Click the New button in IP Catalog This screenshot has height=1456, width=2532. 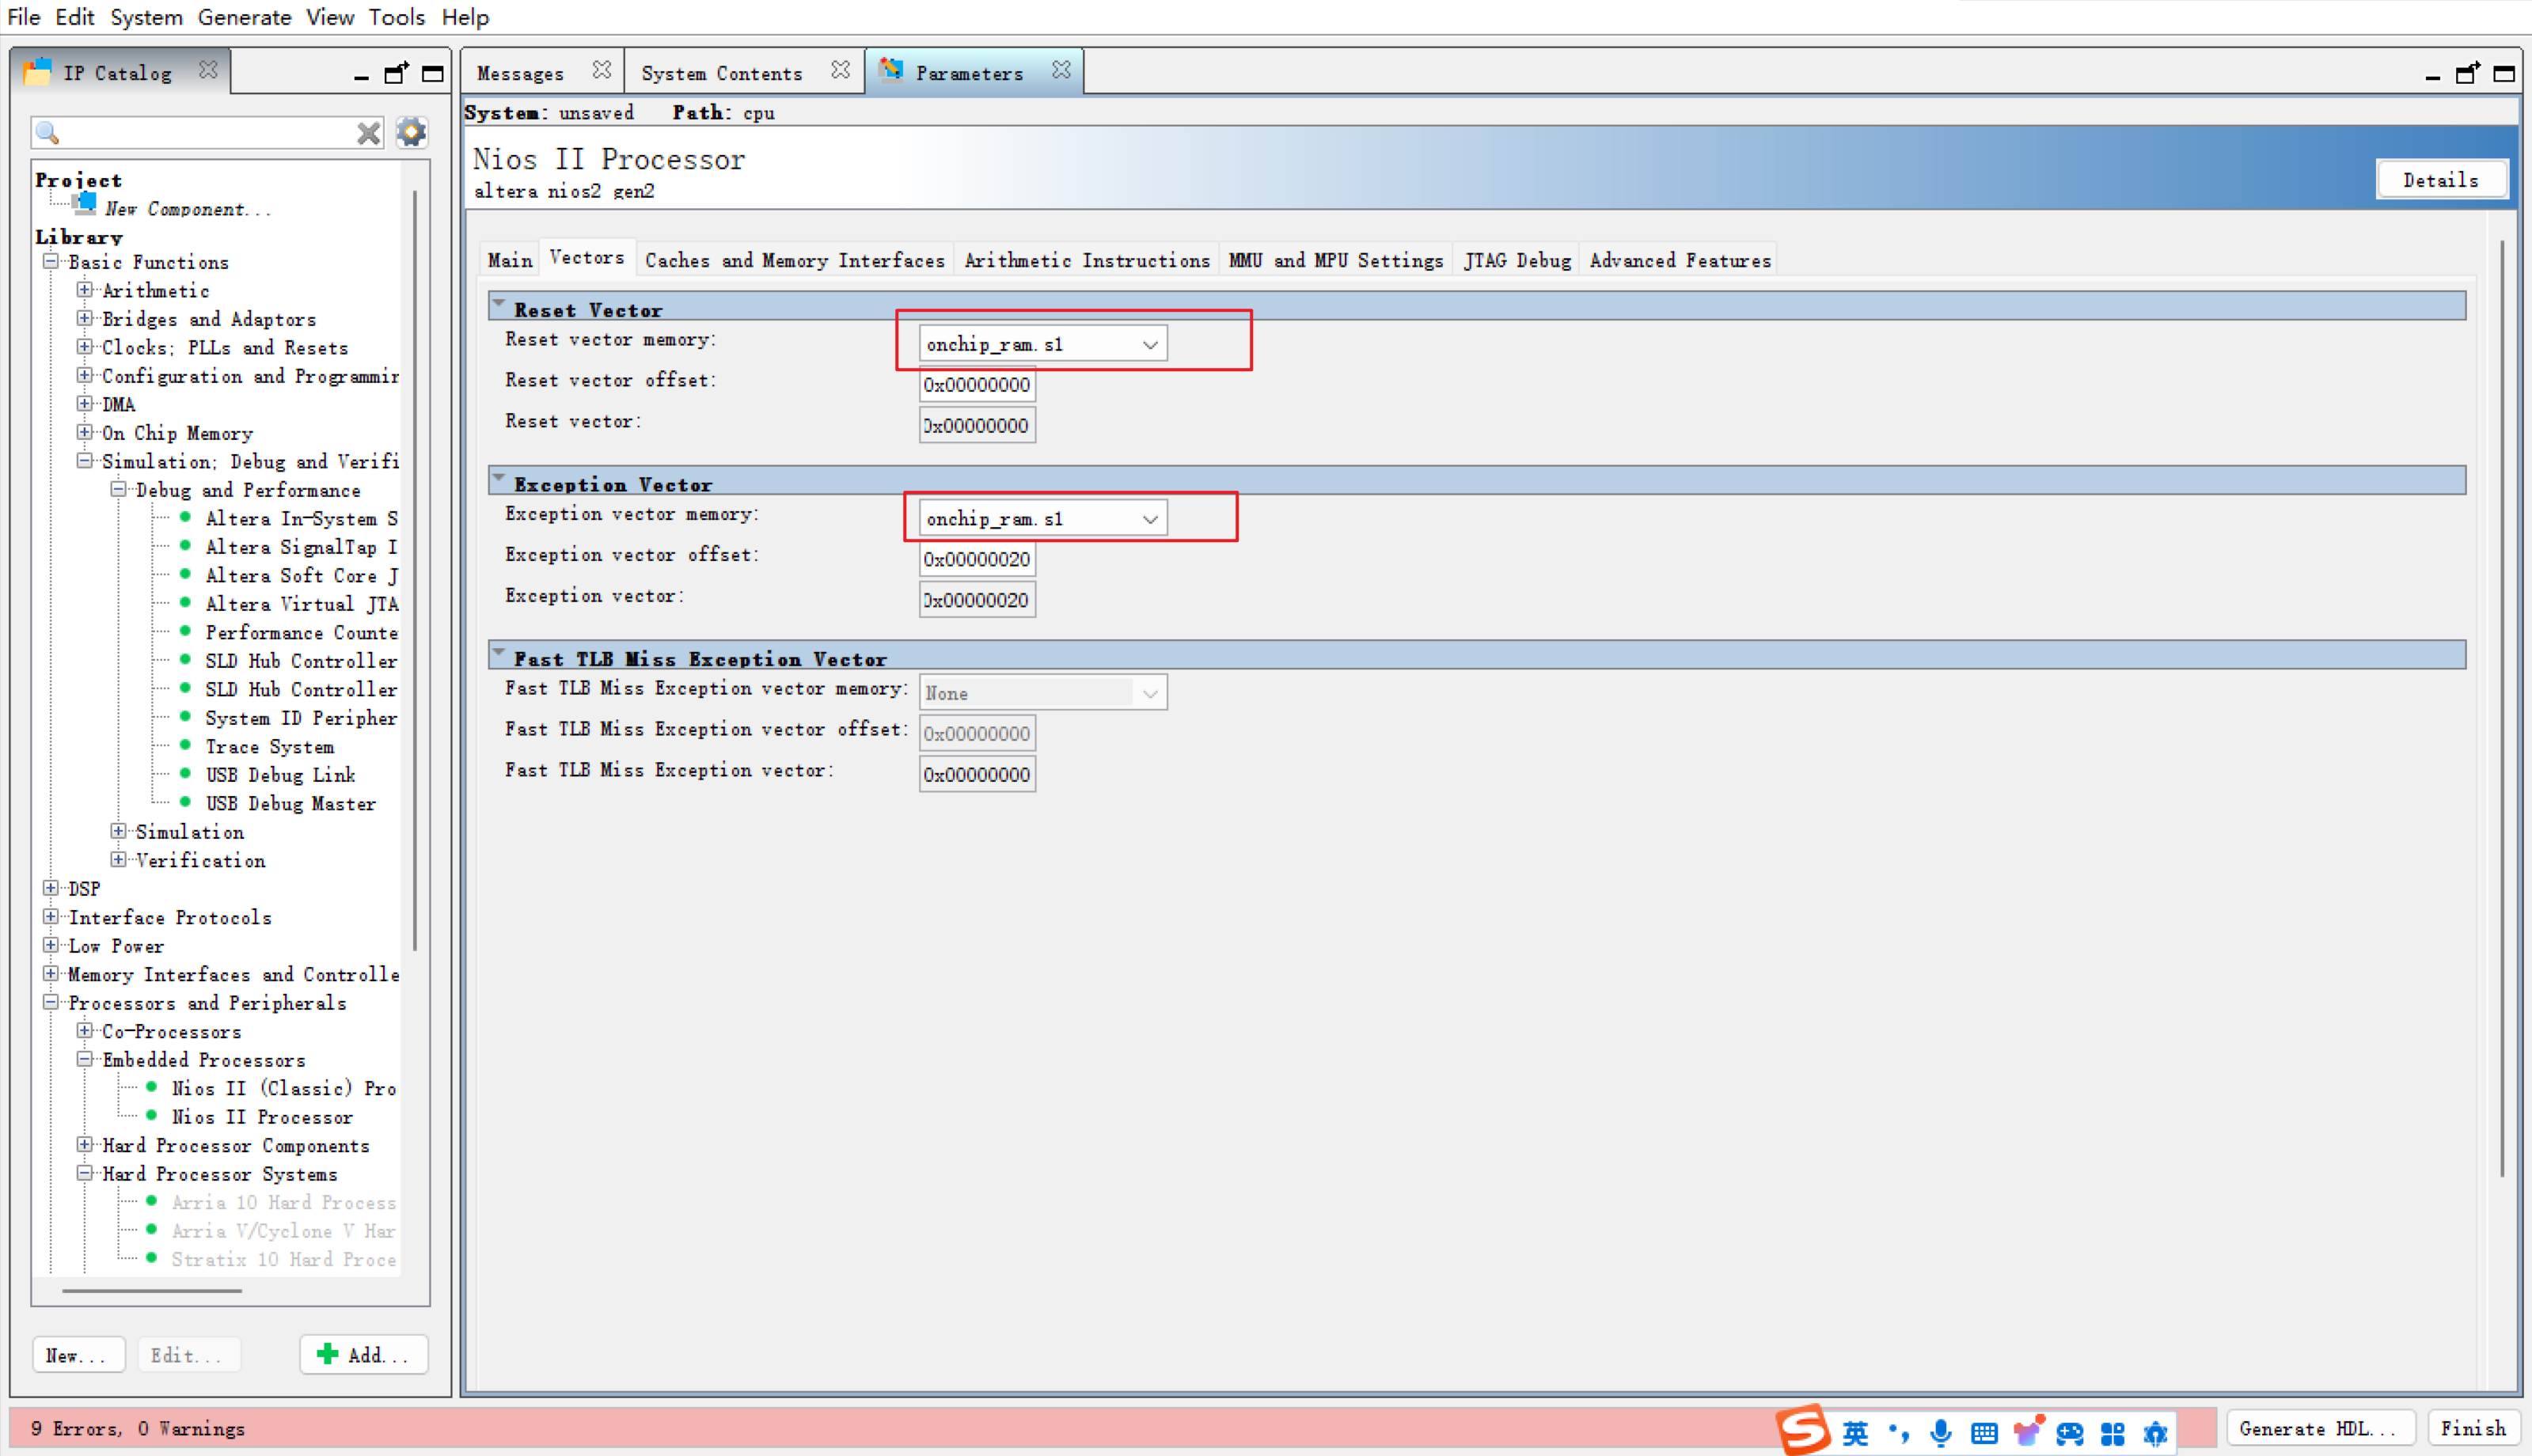coord(78,1355)
